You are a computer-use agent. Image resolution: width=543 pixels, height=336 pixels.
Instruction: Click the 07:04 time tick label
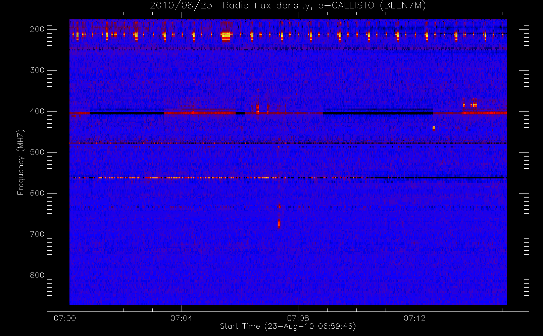point(181,318)
